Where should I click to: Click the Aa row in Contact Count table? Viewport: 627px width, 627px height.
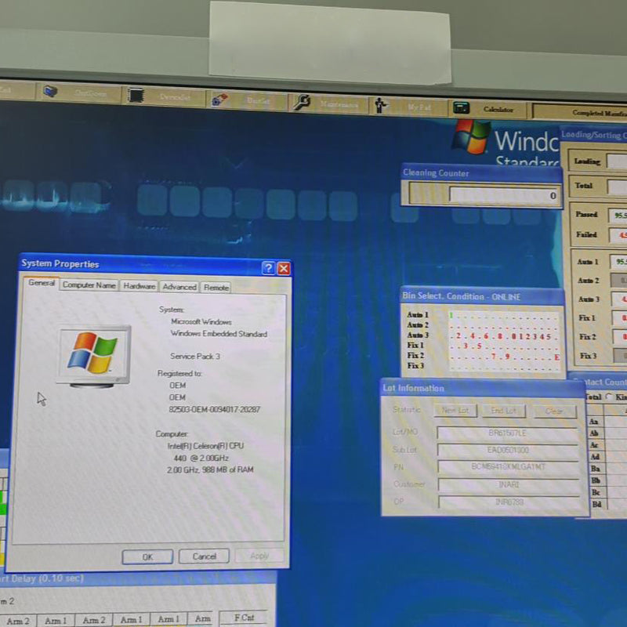[x=607, y=422]
